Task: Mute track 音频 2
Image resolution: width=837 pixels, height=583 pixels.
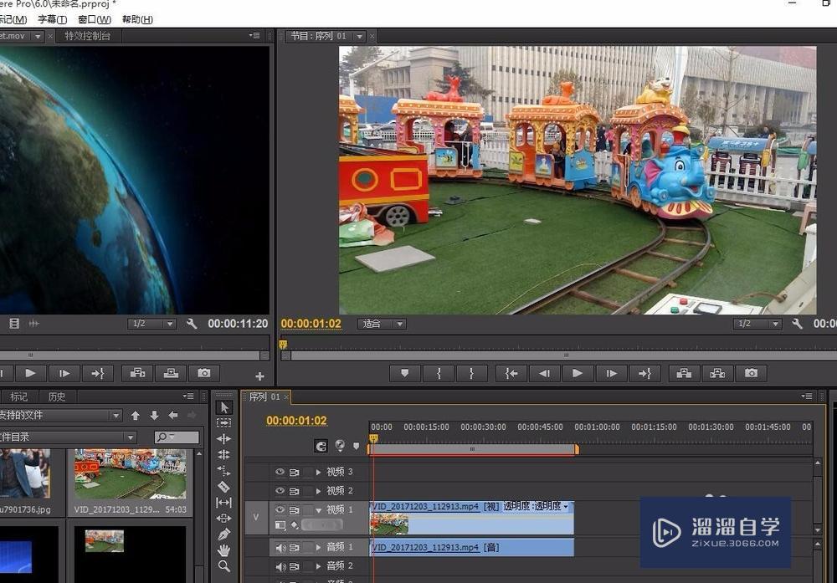Action: tap(280, 566)
